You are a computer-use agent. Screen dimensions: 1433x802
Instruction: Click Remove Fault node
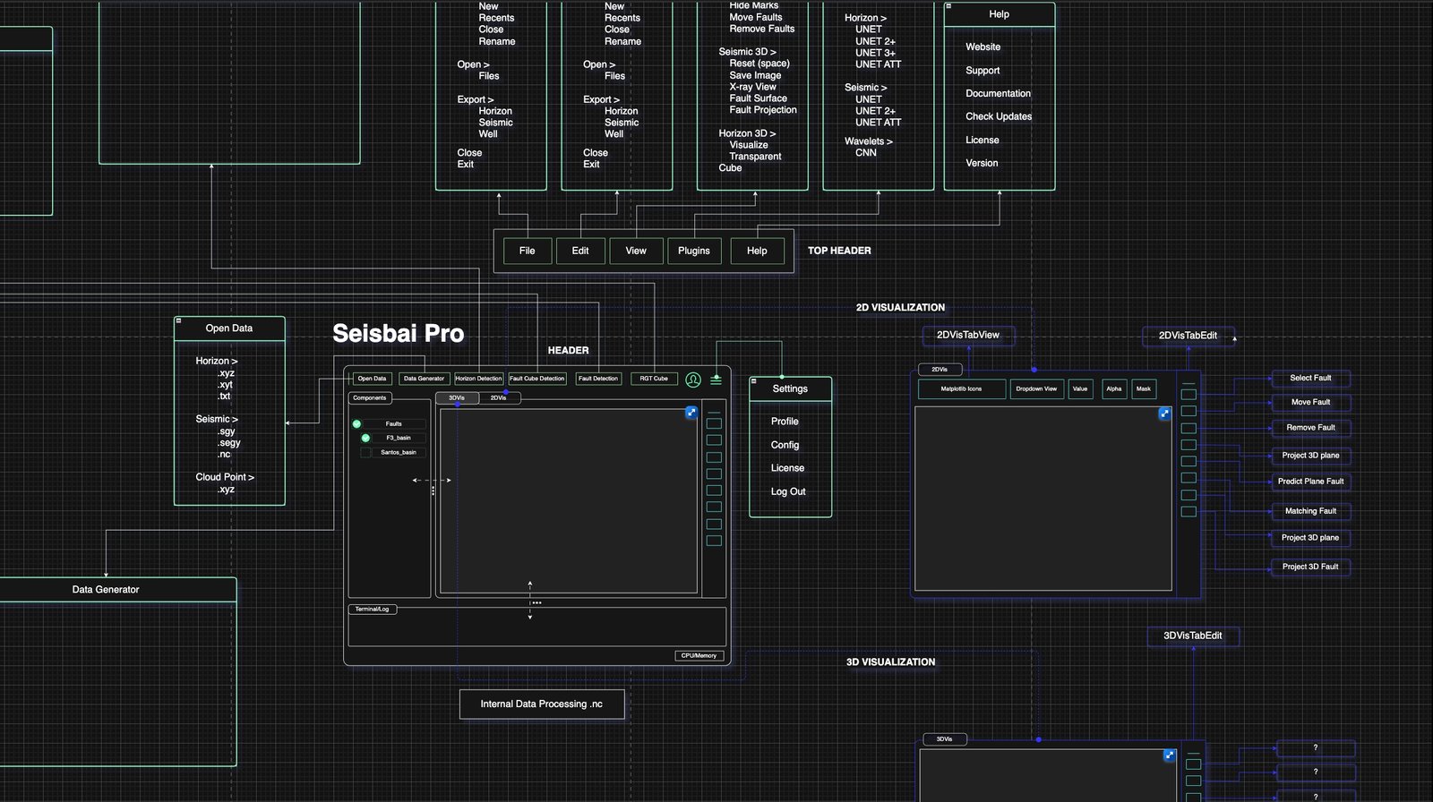(x=1310, y=427)
